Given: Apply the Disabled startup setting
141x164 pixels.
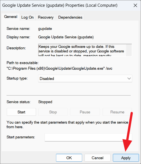Looking at the screenshot, I should [126, 158].
